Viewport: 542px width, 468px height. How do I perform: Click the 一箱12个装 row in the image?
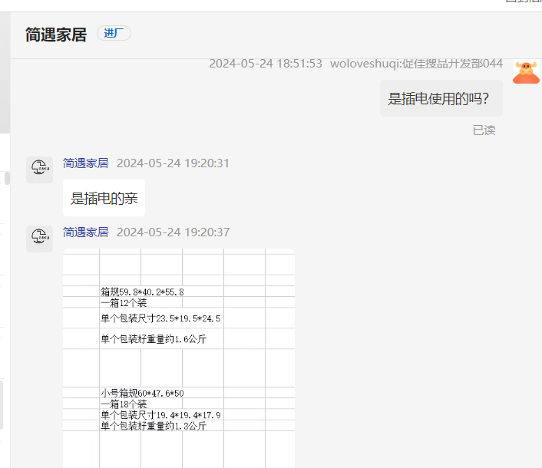pyautogui.click(x=124, y=303)
